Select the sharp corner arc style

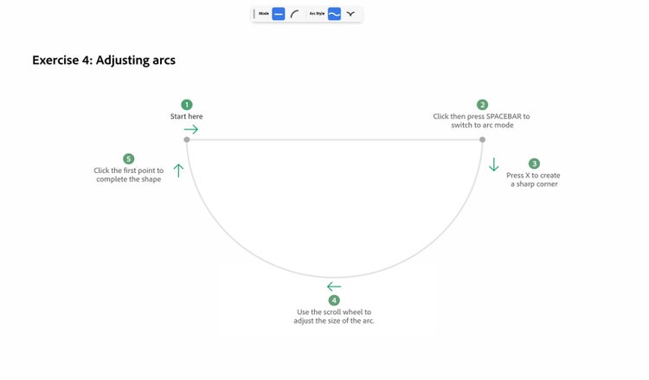350,14
